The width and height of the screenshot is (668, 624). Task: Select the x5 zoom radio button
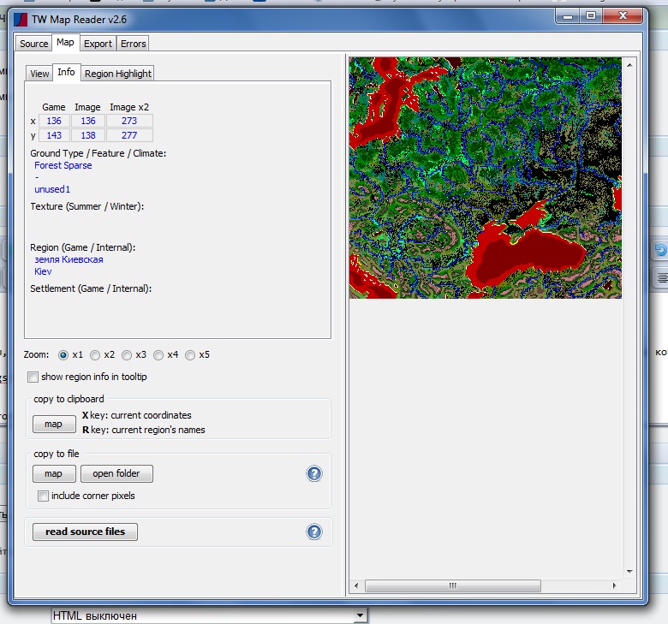(x=190, y=355)
